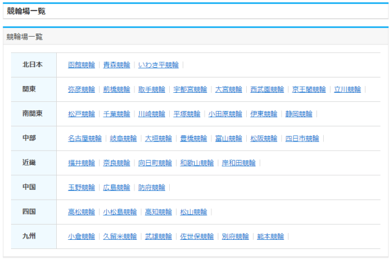
Task: Select the 伊東競輪 link
Action: point(263,114)
